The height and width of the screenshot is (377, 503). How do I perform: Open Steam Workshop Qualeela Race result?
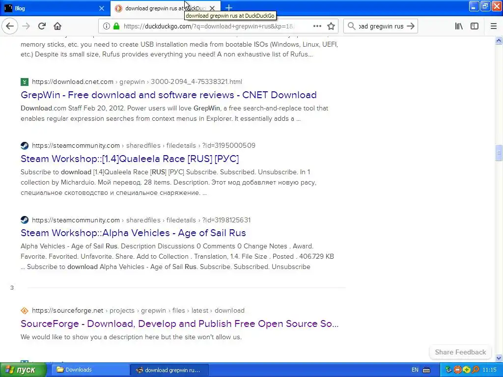click(130, 159)
